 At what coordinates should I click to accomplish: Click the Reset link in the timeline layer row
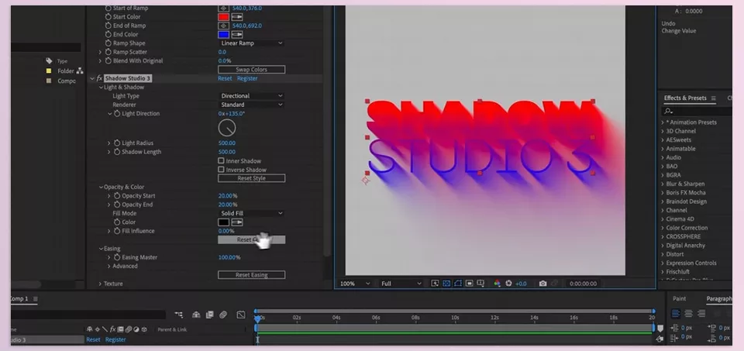point(93,339)
